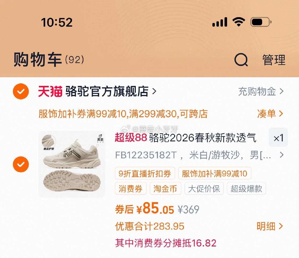Viewport: 299px width, 258px height.
Task: Click the 服饰加补满99减10 coupon tag
Action: coord(214,174)
